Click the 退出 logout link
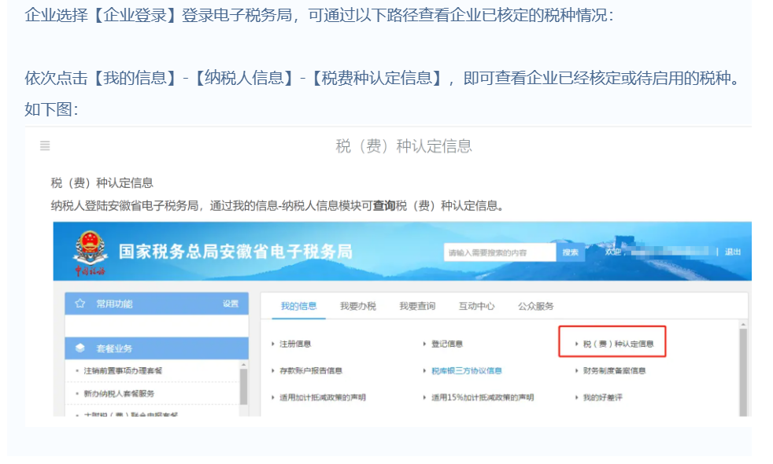 (x=732, y=252)
